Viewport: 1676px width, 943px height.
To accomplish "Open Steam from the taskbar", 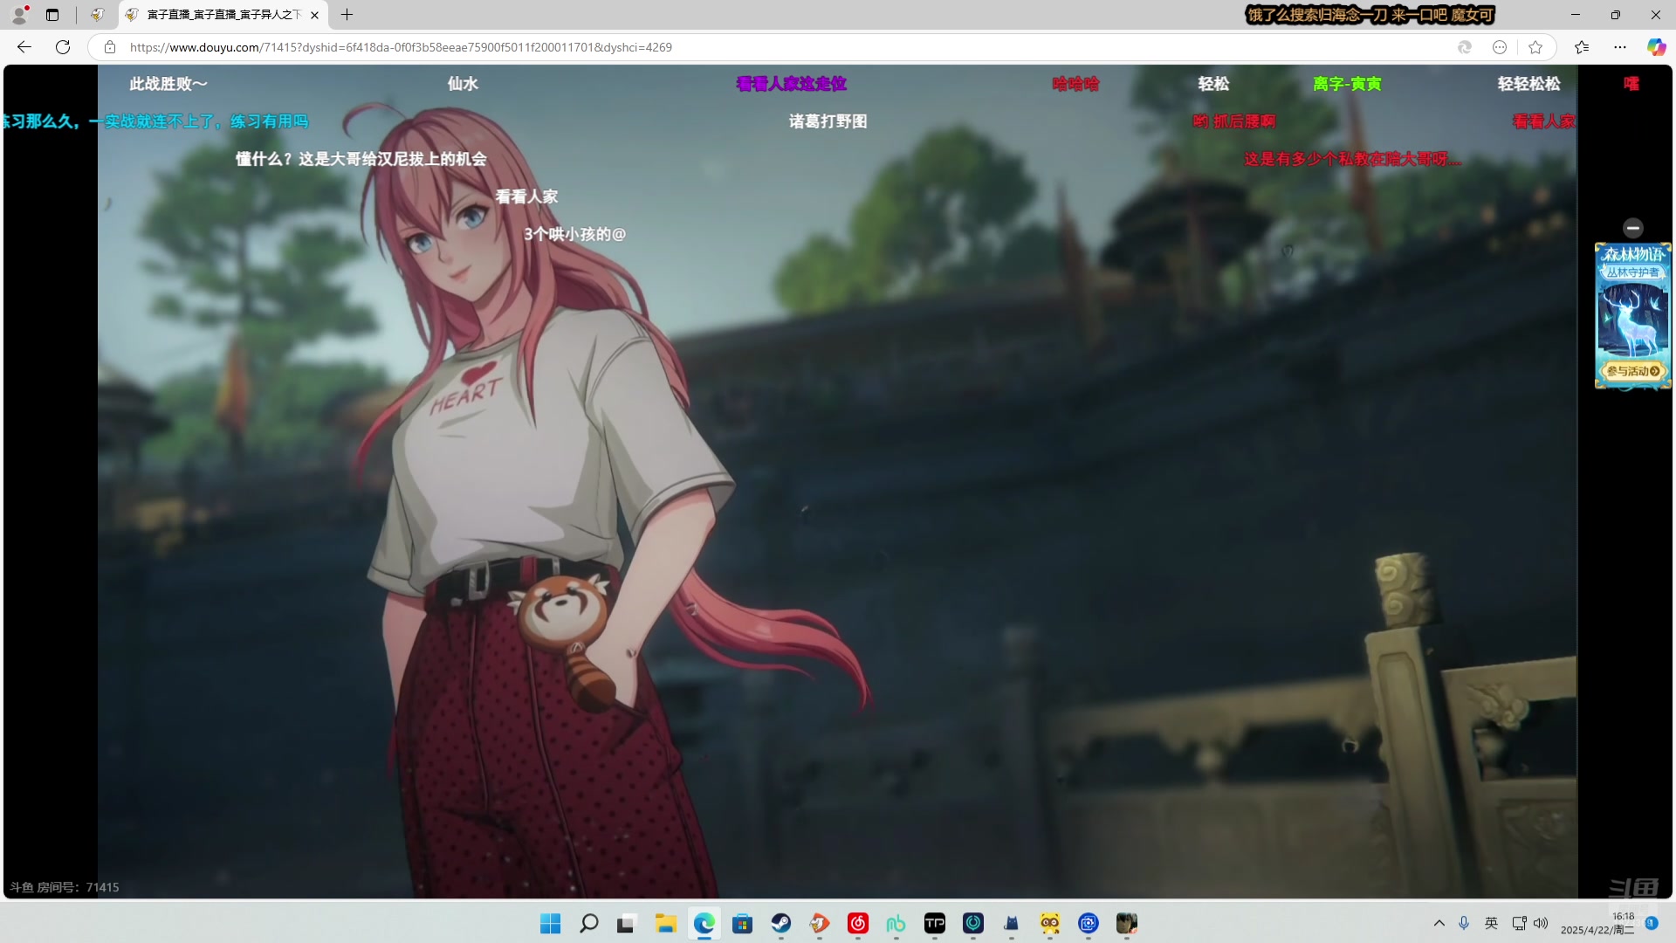I will 781,923.
